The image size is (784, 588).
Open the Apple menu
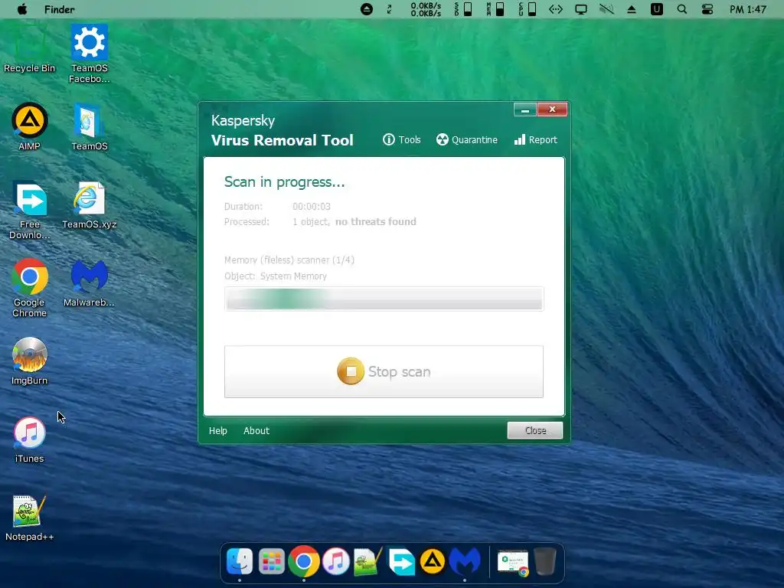pyautogui.click(x=22, y=9)
